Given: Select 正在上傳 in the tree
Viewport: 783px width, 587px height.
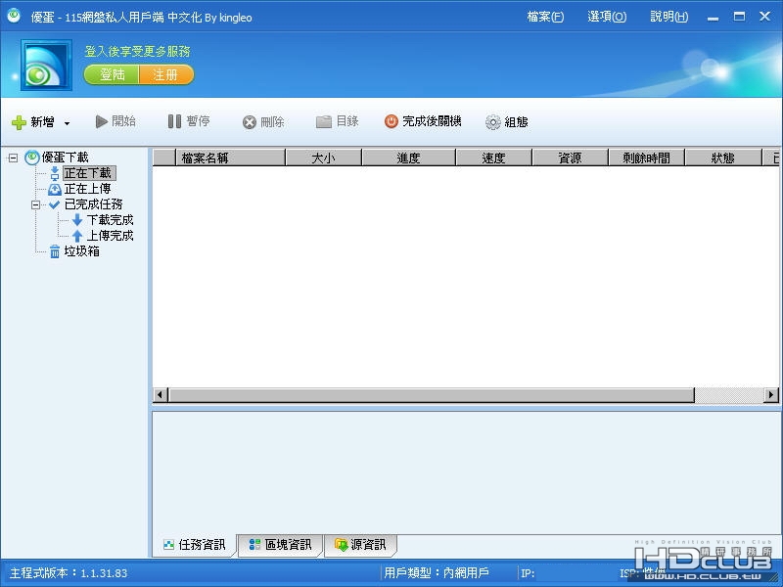Looking at the screenshot, I should tap(87, 189).
